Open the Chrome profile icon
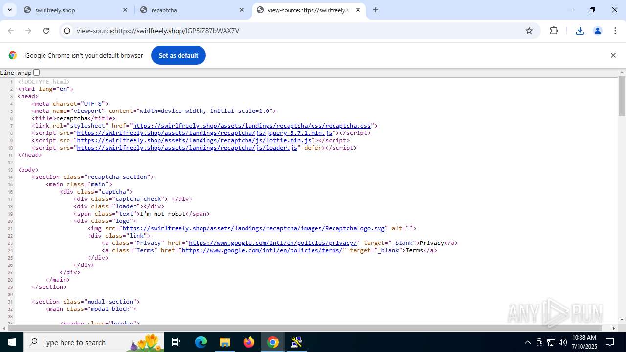Screen dimensions: 626x352 click(598, 31)
